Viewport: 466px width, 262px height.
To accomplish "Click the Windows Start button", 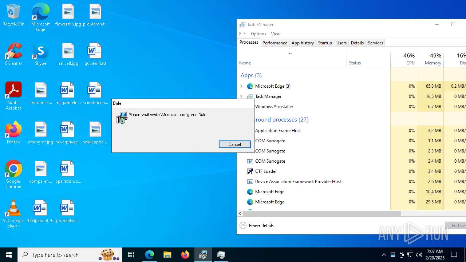I will (x=9, y=255).
